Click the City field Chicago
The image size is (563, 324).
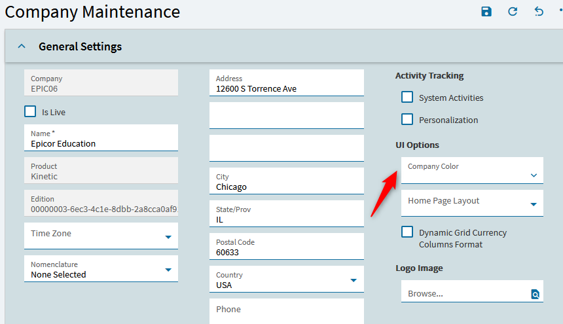287,181
